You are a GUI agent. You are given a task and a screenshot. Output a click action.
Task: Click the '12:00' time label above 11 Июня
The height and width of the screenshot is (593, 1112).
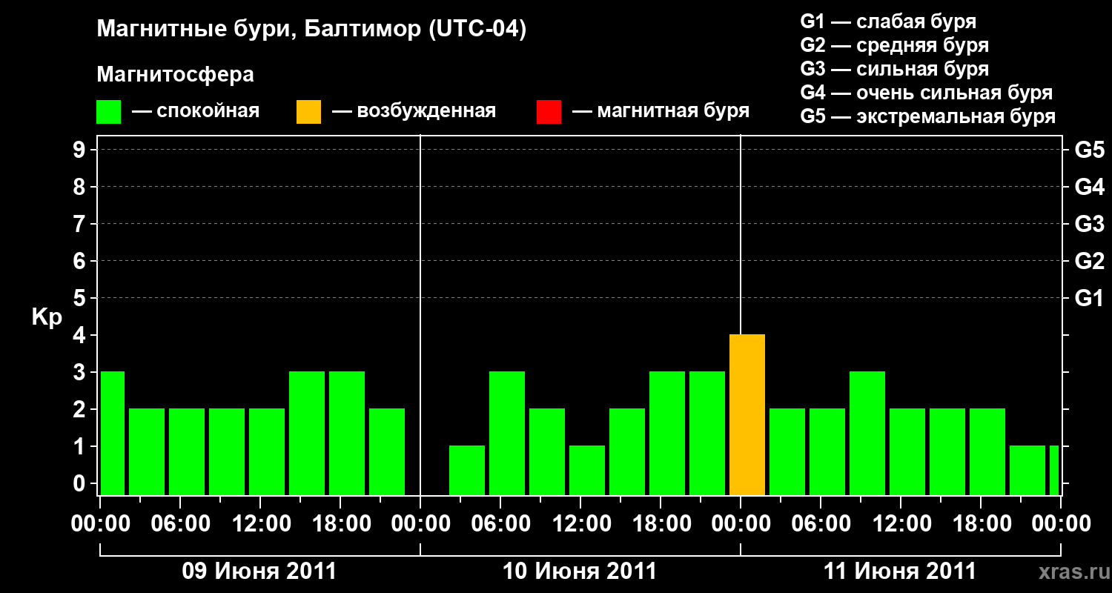(x=901, y=524)
